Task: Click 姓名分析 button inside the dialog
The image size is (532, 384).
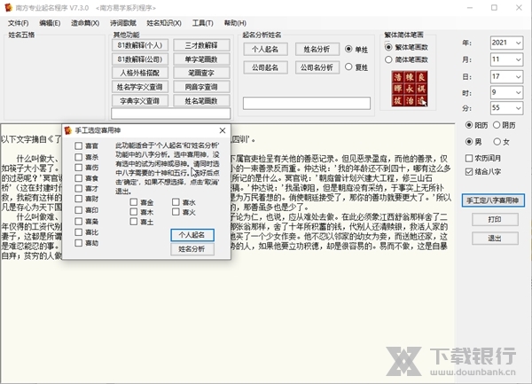Action: (192, 249)
